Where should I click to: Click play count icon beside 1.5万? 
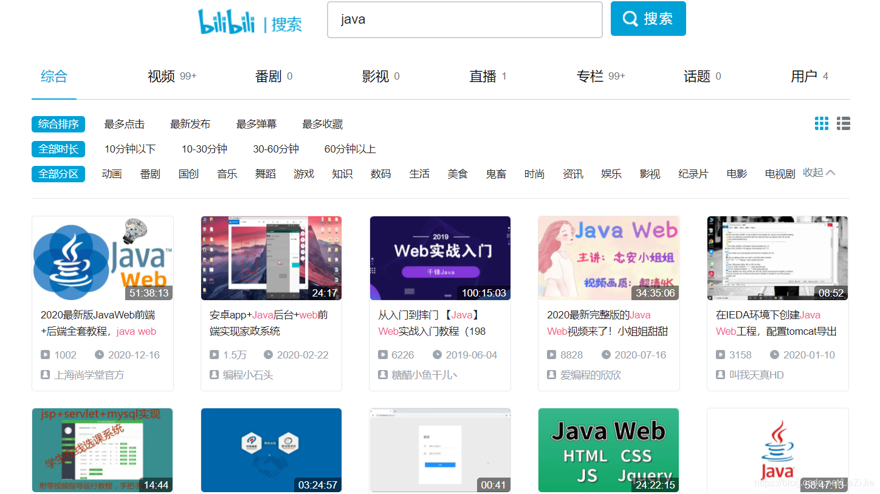point(215,355)
